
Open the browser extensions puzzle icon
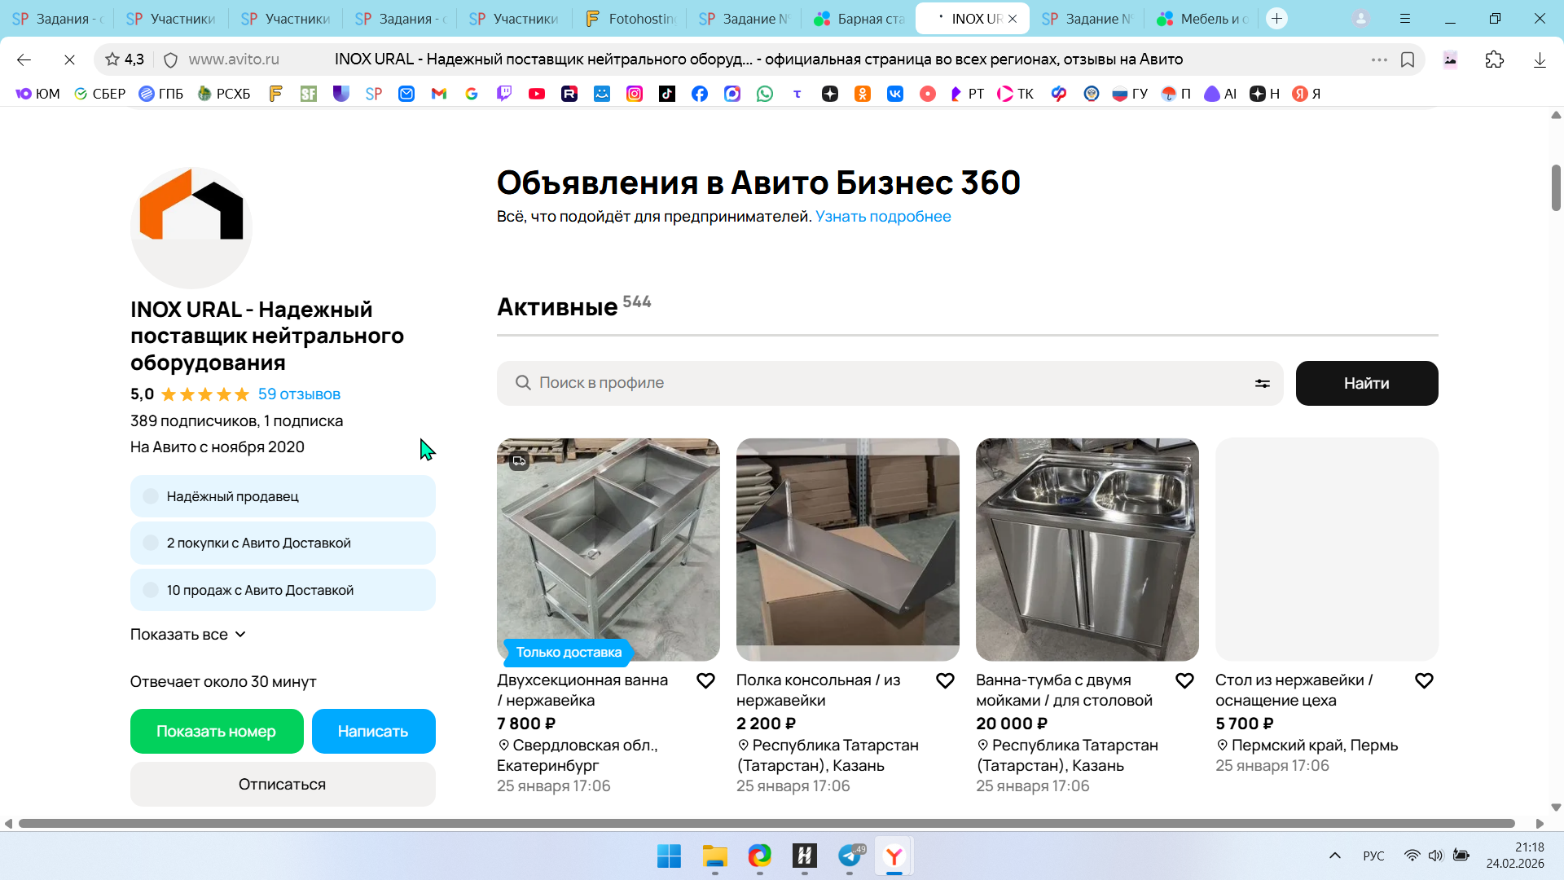[x=1494, y=59]
